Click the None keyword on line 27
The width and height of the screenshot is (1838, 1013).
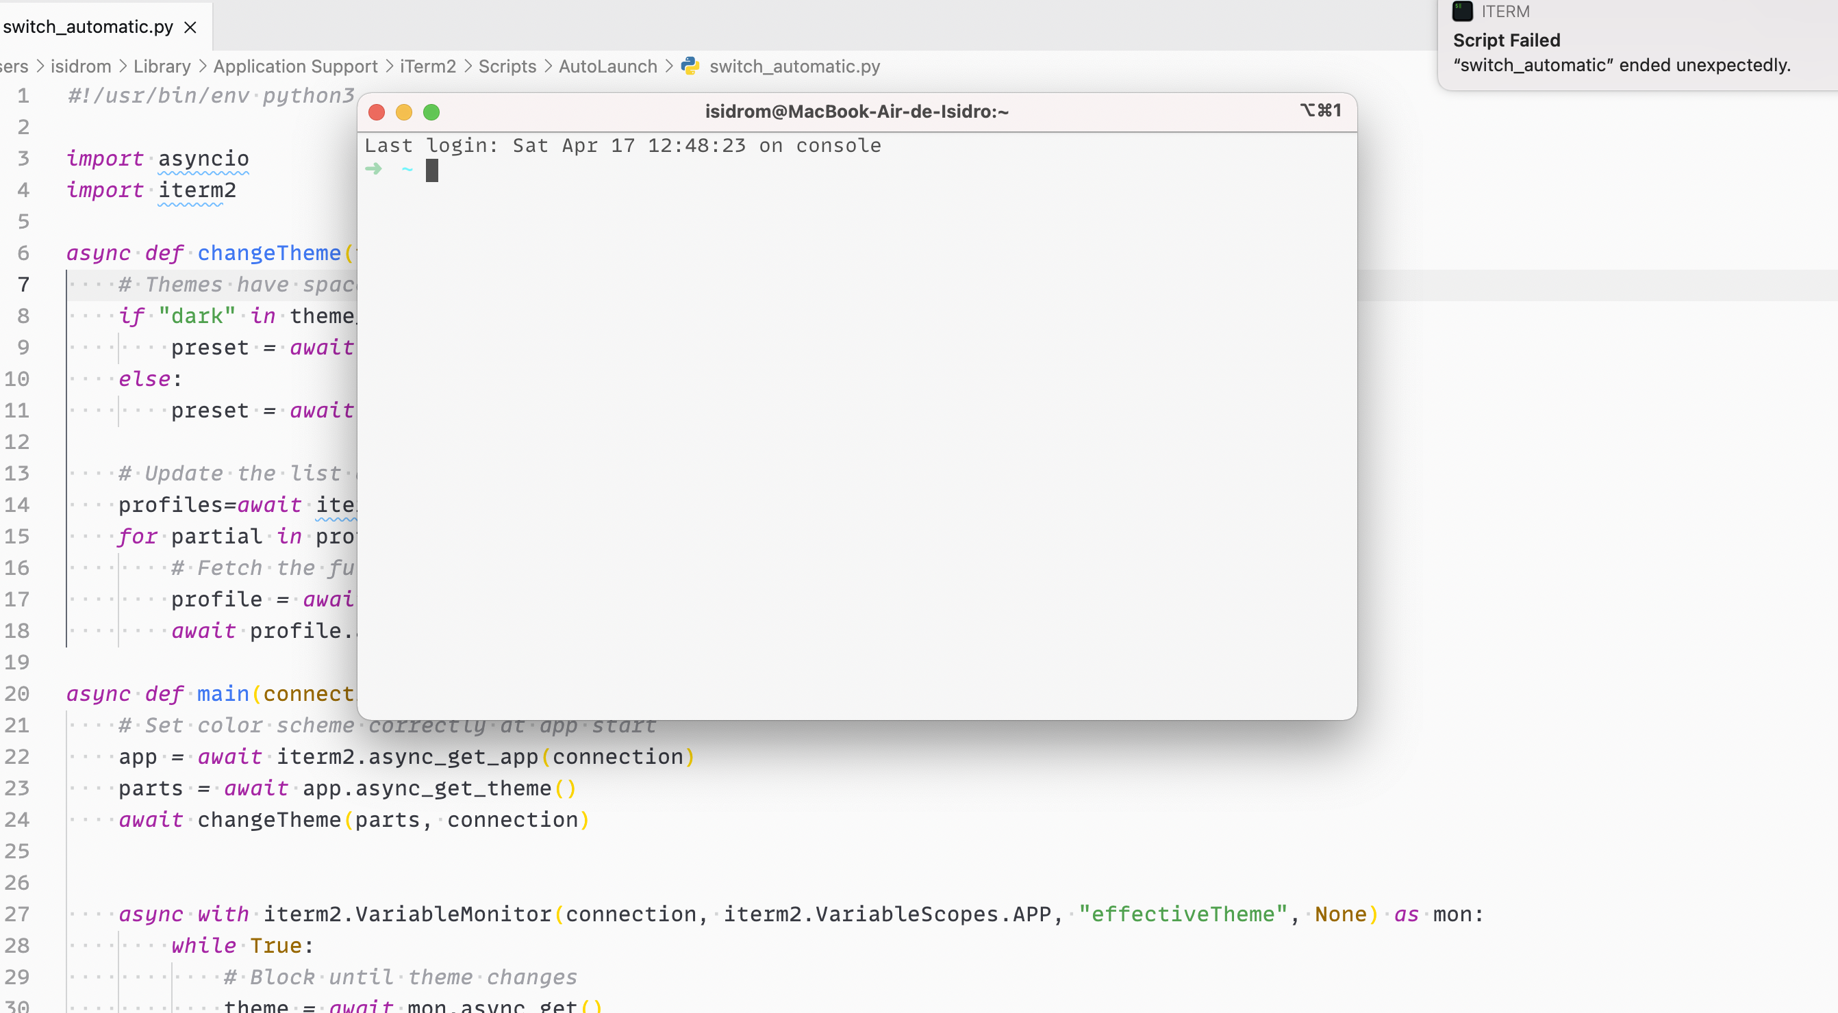1341,914
